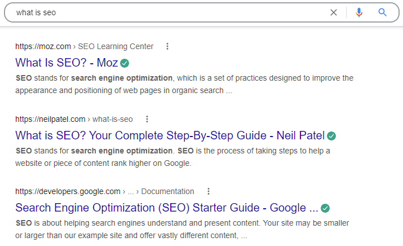
Task: Open three-dot menu for the developers.google.com result
Action: 209,191
